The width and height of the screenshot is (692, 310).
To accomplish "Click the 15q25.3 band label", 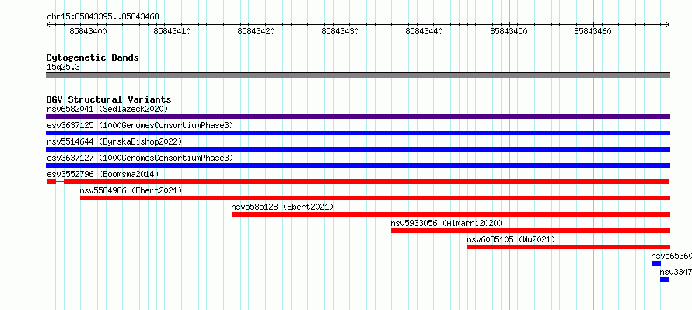I will click(63, 68).
